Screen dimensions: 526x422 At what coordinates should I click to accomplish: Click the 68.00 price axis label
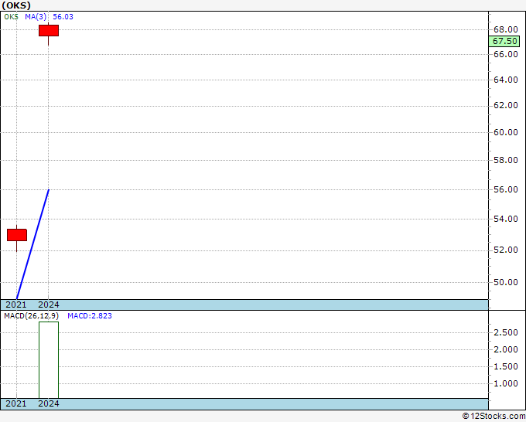click(x=506, y=29)
